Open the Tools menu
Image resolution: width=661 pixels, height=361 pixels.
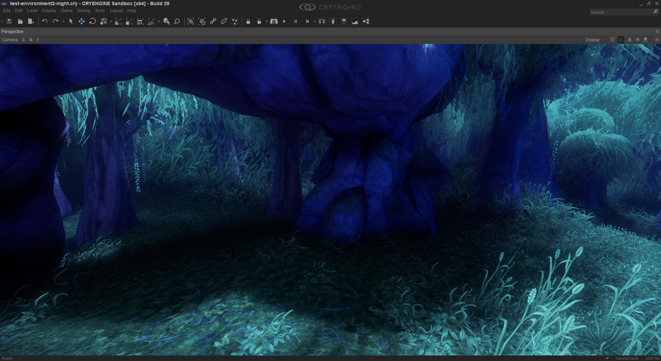tap(100, 11)
